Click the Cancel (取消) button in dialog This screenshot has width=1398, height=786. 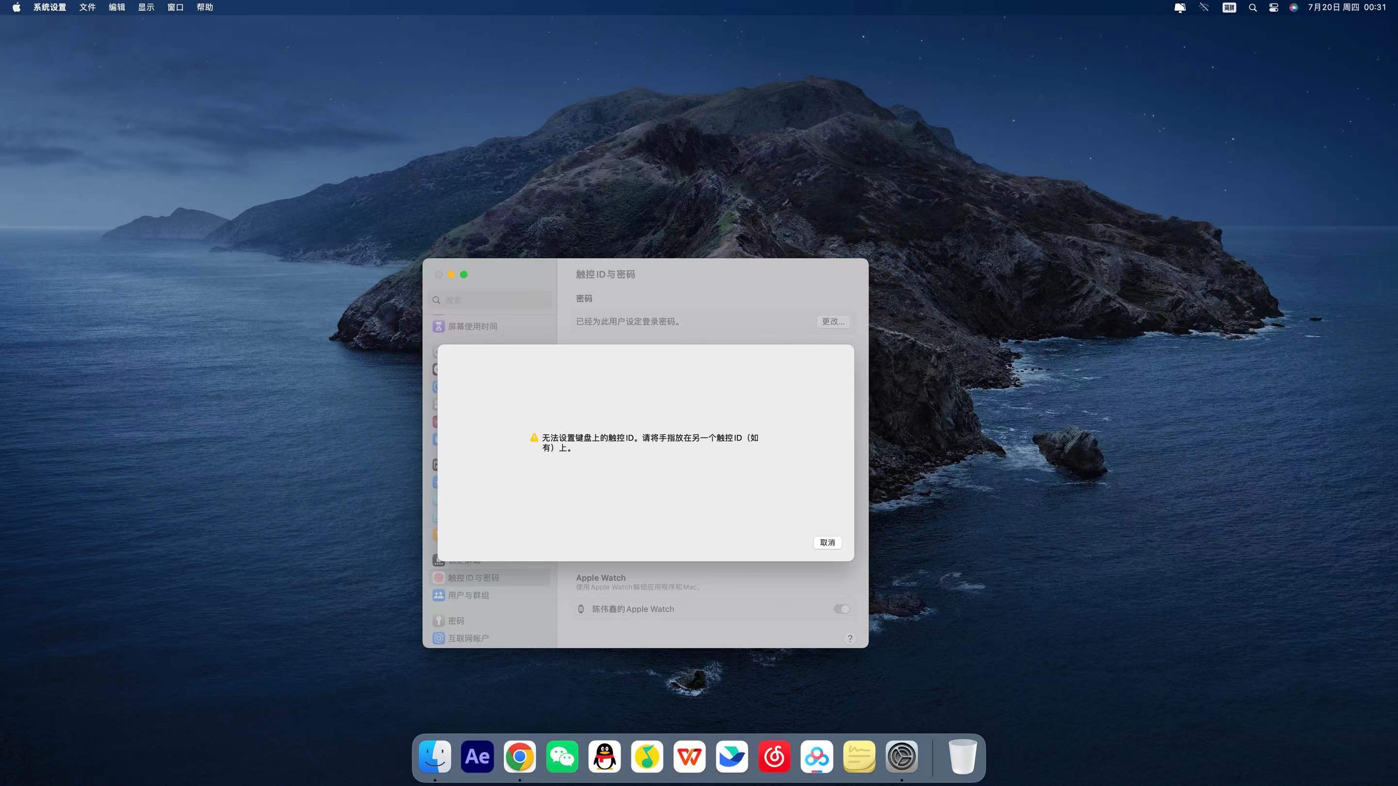coord(827,542)
